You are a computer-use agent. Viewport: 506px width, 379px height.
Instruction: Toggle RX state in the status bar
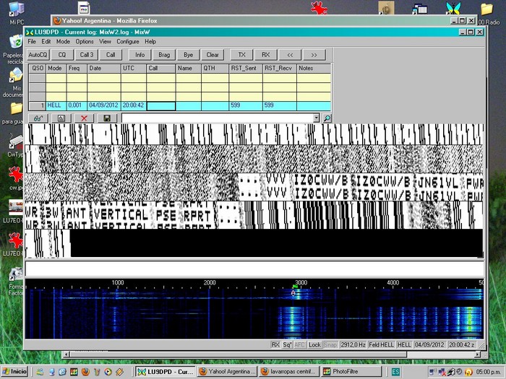(275, 345)
